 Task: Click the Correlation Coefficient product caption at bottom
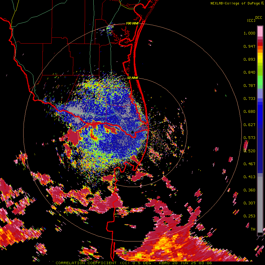[x=134, y=263]
